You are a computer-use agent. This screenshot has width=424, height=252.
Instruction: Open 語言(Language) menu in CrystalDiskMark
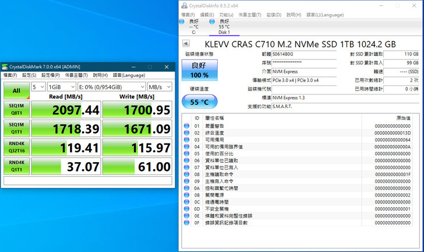click(129, 75)
